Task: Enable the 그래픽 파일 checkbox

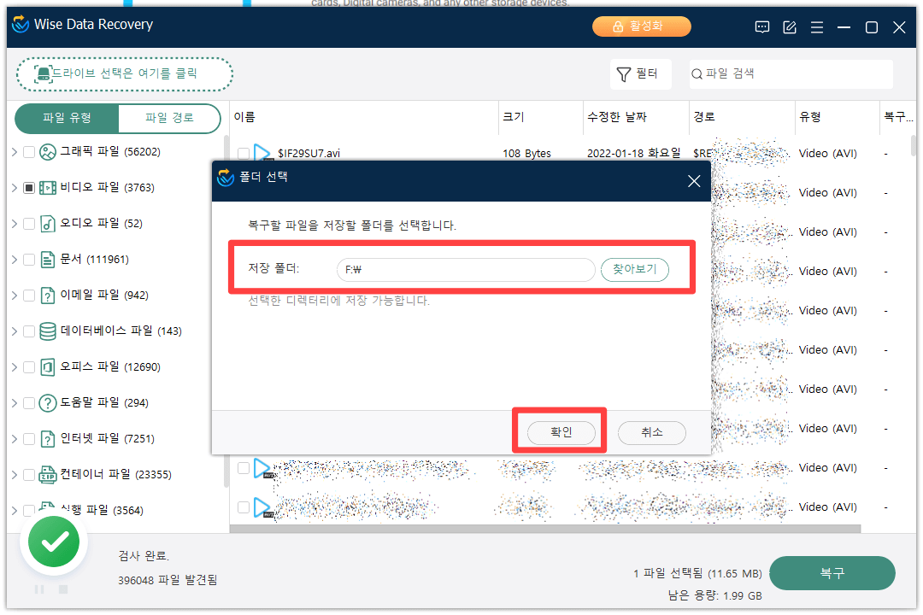Action: [28, 151]
